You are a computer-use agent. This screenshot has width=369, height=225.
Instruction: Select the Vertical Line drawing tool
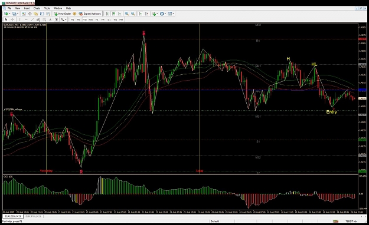point(19,19)
